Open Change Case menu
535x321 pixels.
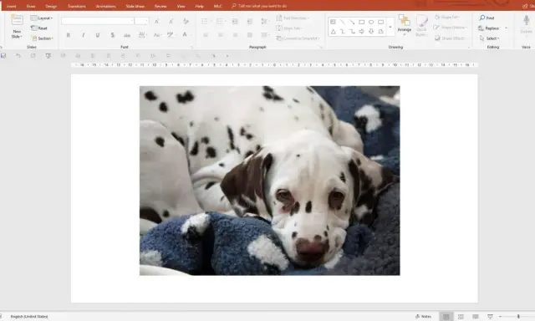tap(158, 35)
